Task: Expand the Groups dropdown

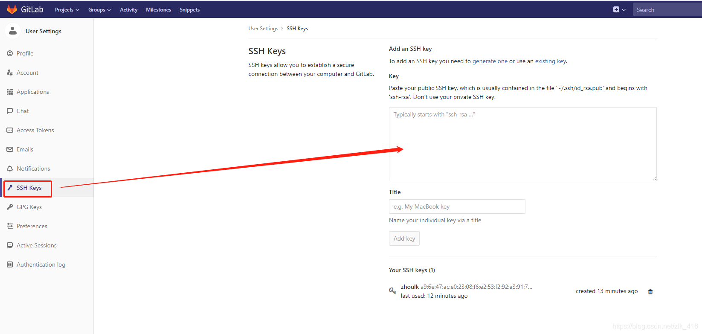Action: pos(99,10)
